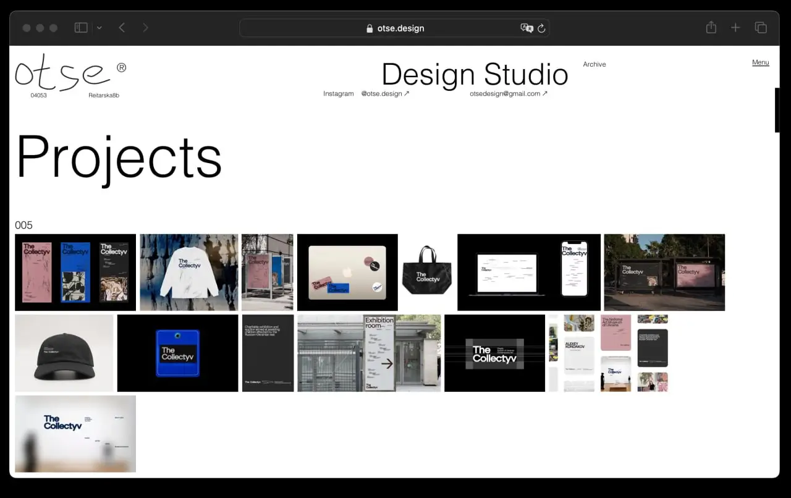Select the black tote bag image

tap(428, 272)
